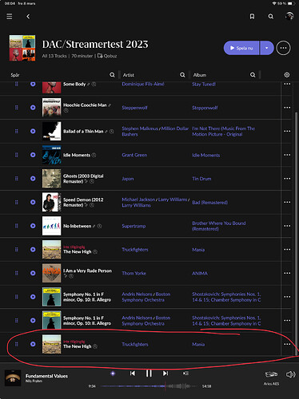The height and width of the screenshot is (399, 299).
Task: Expand the Spela nu dropdown arrow
Action: pos(267,48)
